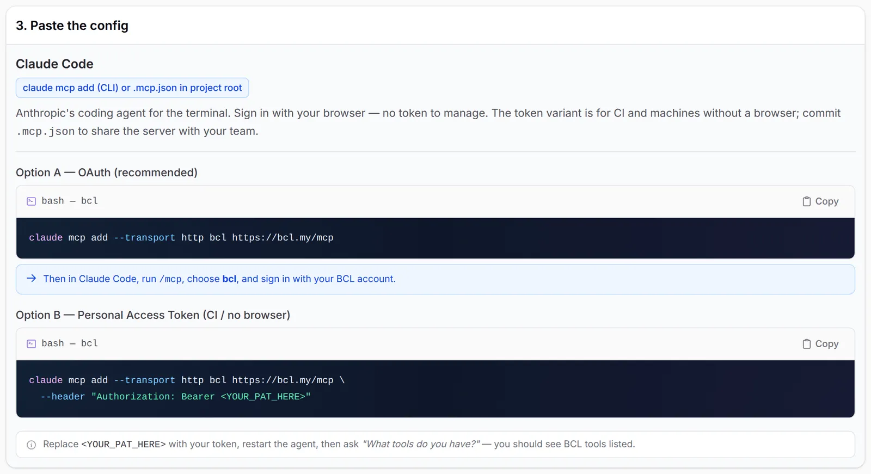The image size is (871, 474).
Task: Click the bold 'bcl' word in the hint
Action: tap(229, 279)
